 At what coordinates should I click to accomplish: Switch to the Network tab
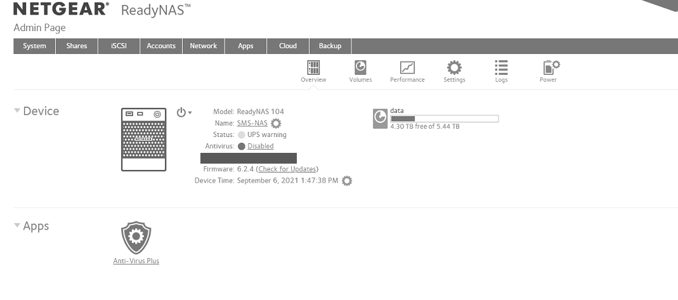(203, 46)
